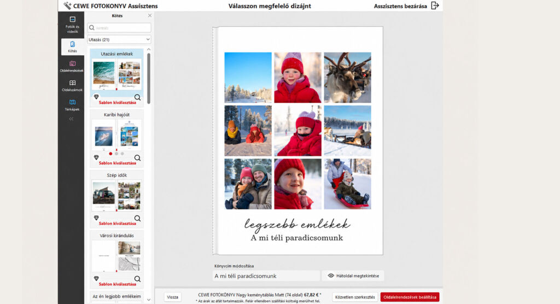Select the Kötés sidebar icon
Screen dimensions: 560x304
click(x=72, y=47)
